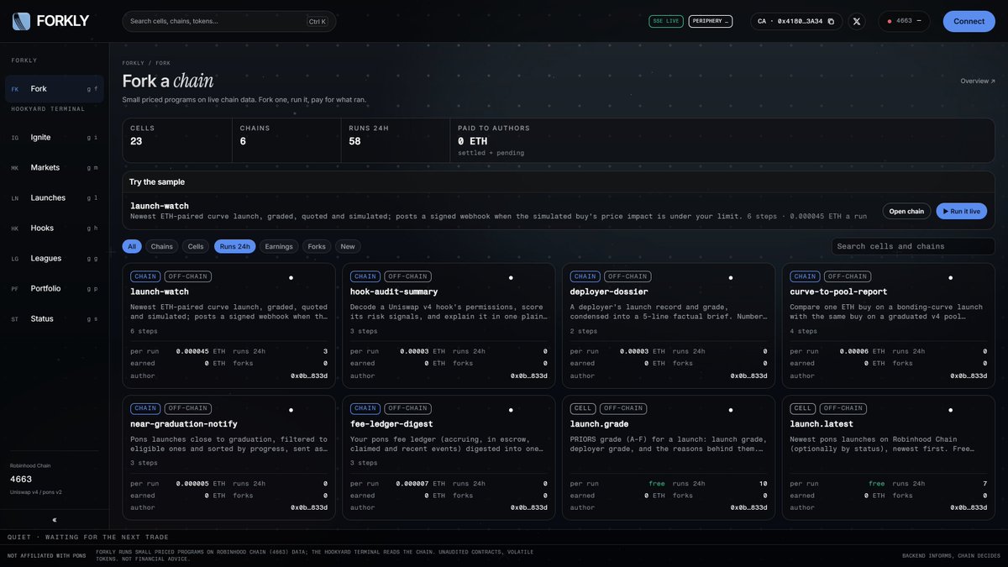
Task: Focus the Search cells and chains field
Action: pos(913,246)
